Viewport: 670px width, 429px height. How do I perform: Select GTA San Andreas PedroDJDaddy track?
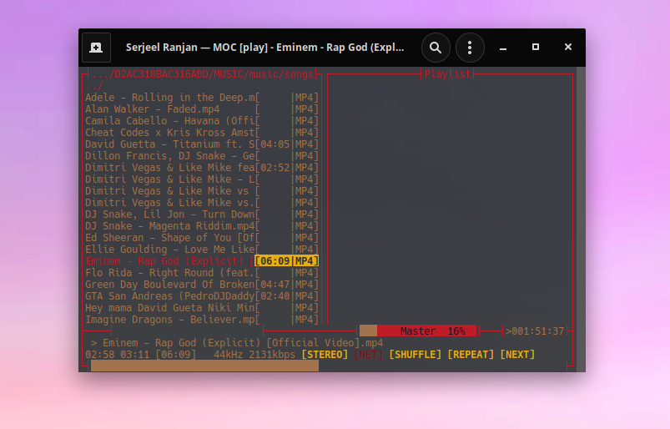[202, 296]
